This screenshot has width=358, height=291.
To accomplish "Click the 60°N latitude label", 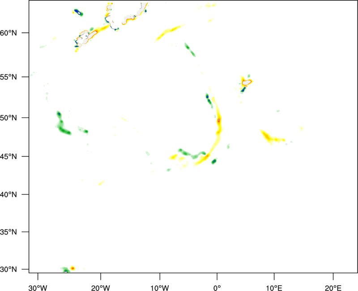I will point(9,33).
